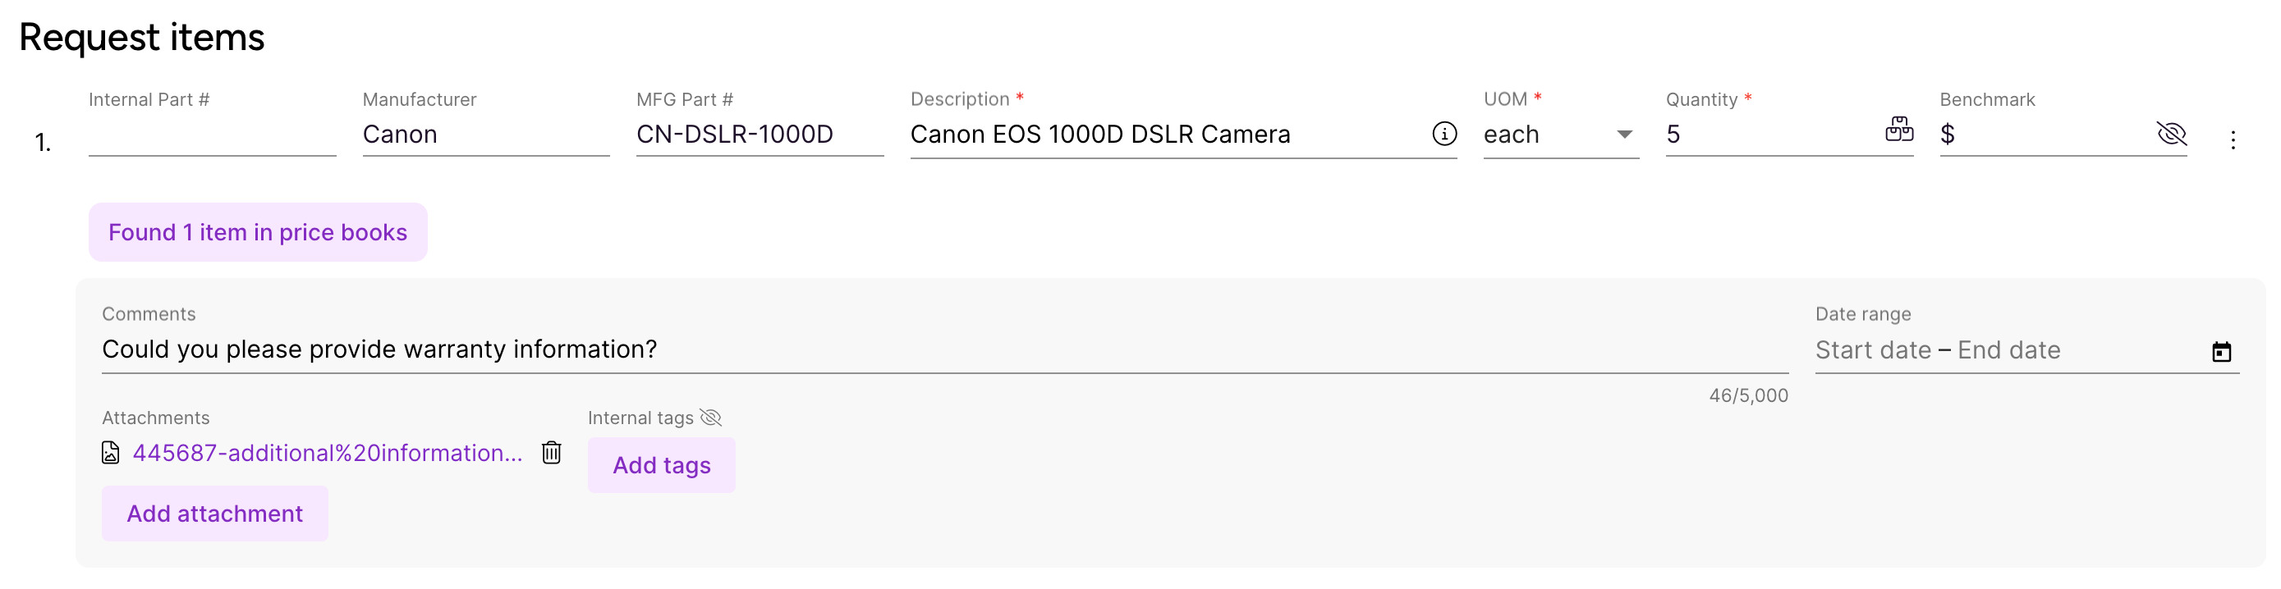The image size is (2281, 589).
Task: Click Found 1 item in price books
Action: tap(258, 233)
